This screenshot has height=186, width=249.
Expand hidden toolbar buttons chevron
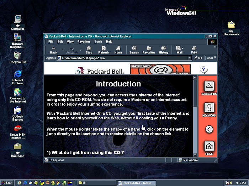click(215, 47)
